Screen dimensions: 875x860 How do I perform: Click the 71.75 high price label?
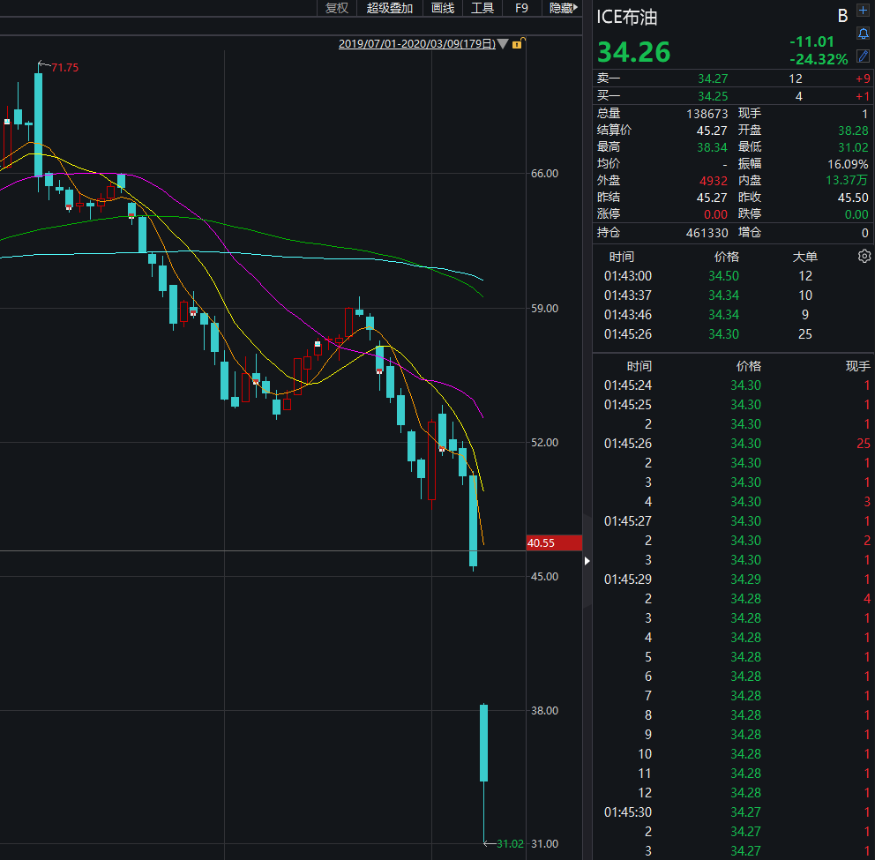click(65, 68)
